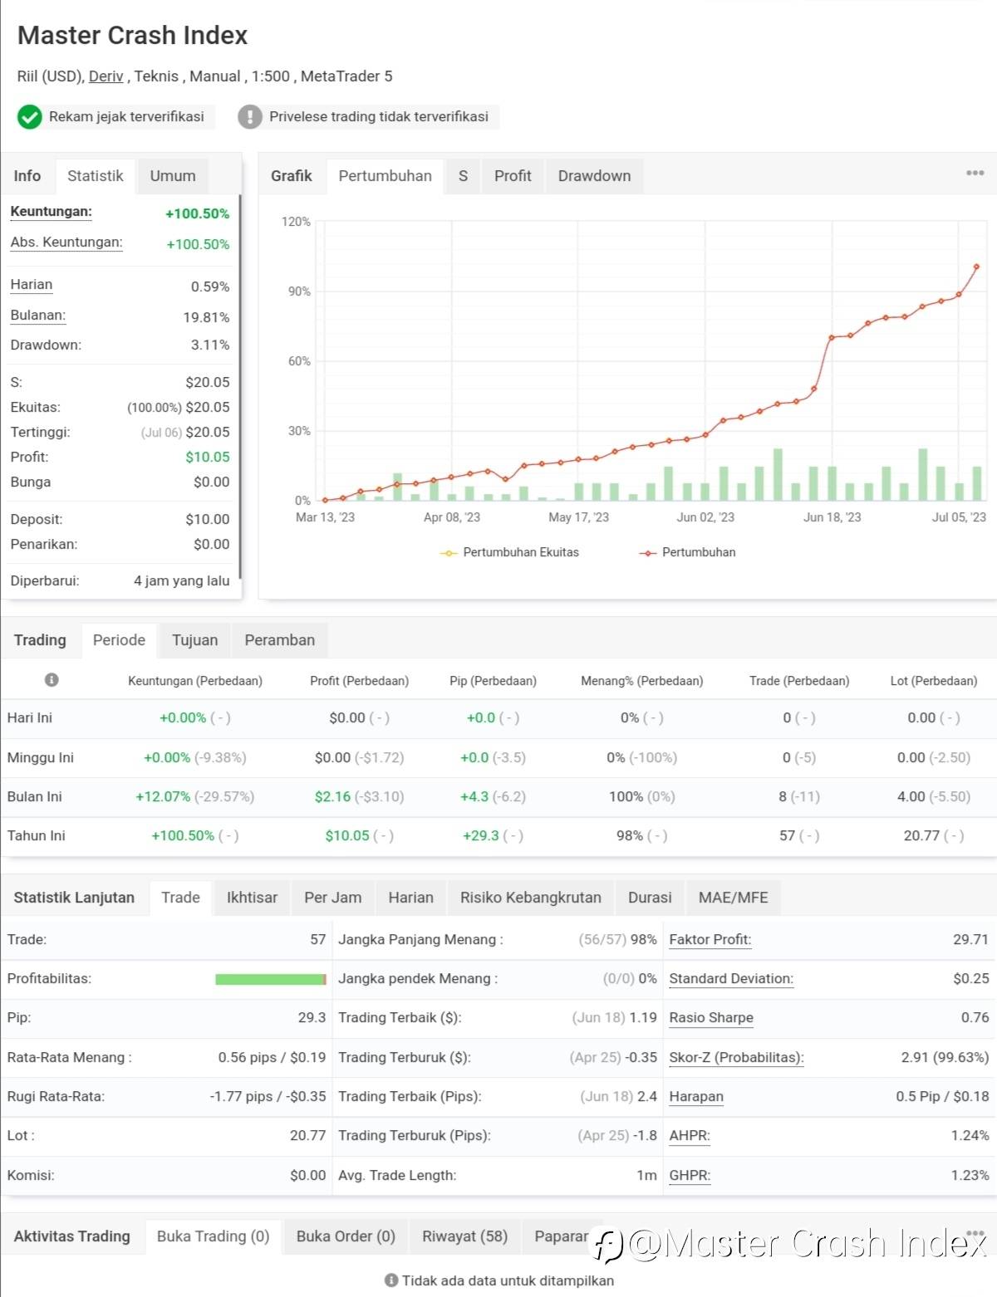Click the Menang% (Perbedaan) column header
Image resolution: width=997 pixels, height=1297 pixels.
(x=642, y=681)
